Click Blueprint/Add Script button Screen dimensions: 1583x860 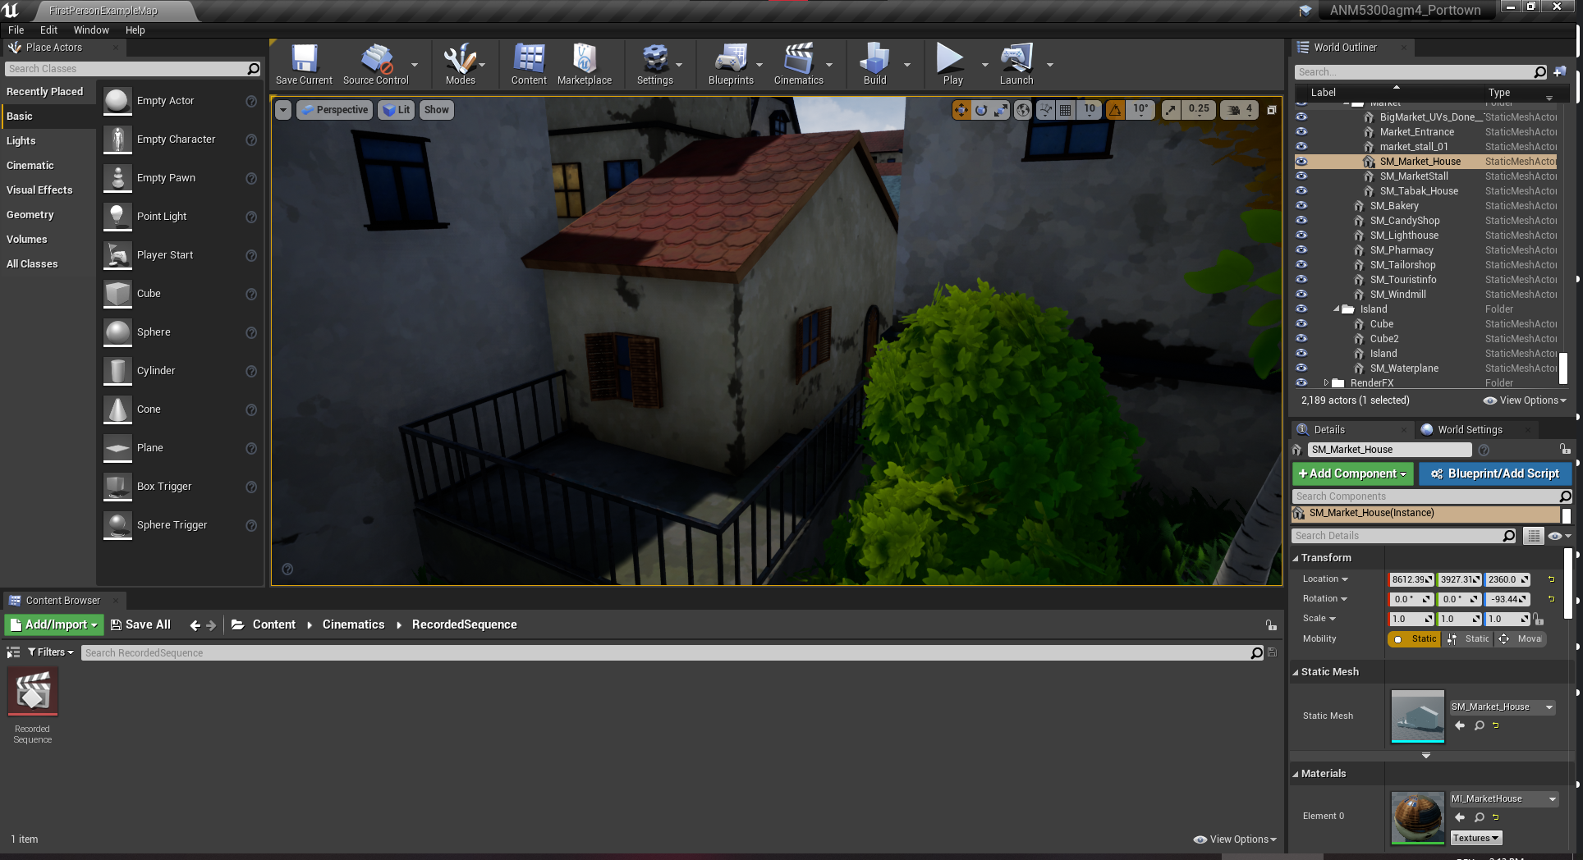[x=1494, y=473]
